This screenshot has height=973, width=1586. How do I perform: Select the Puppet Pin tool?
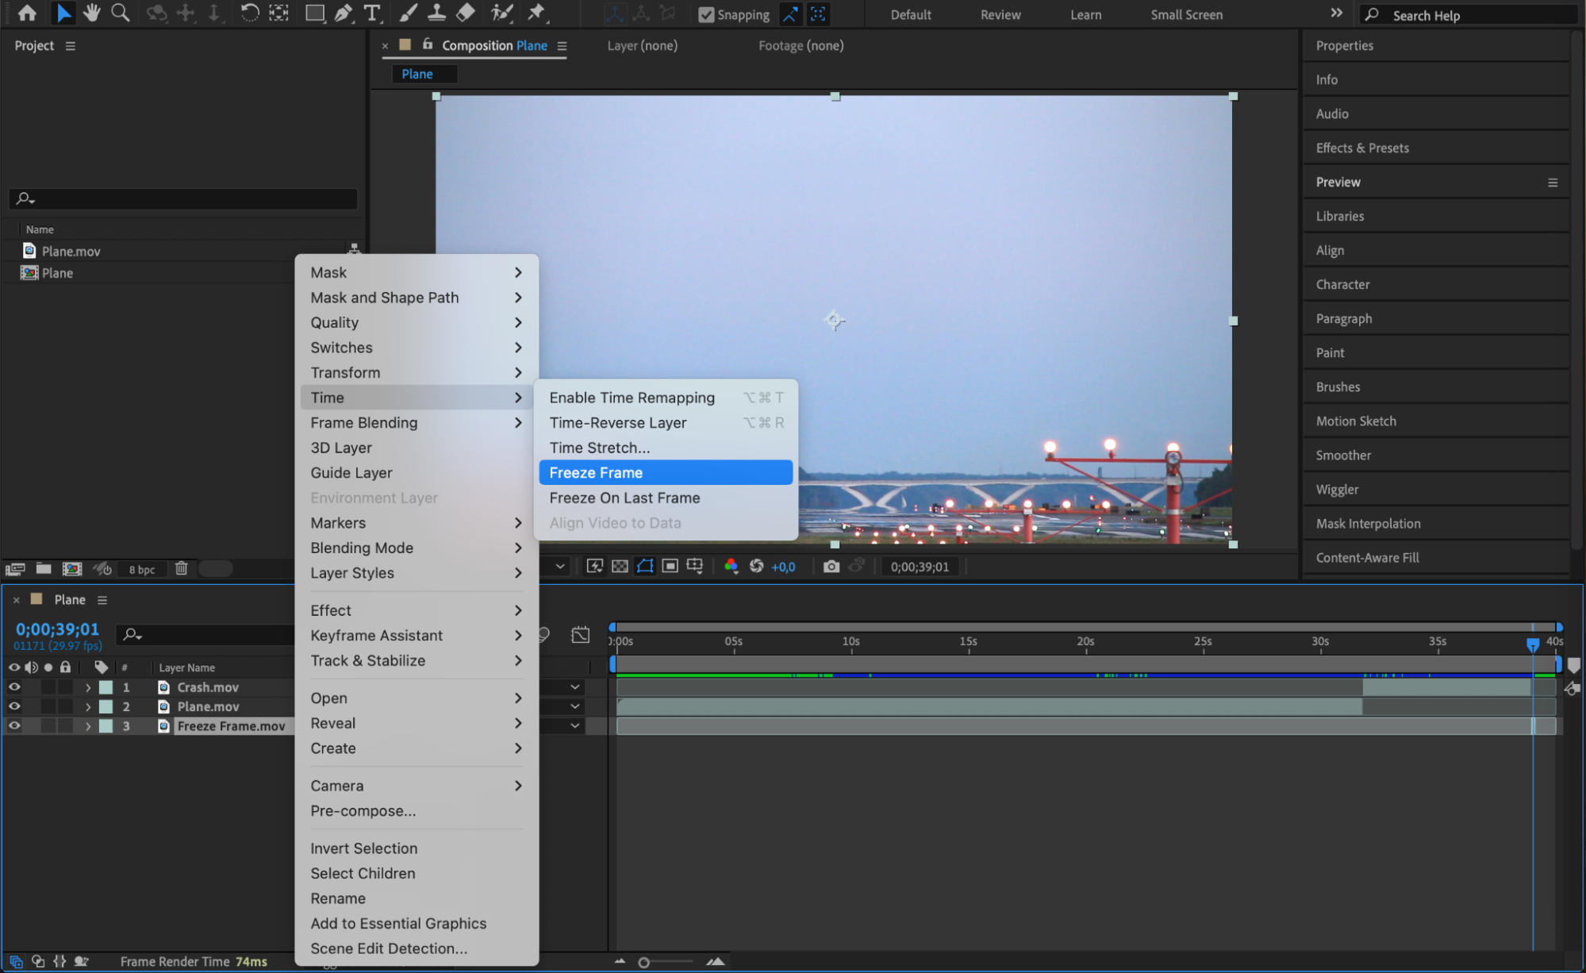(x=537, y=13)
